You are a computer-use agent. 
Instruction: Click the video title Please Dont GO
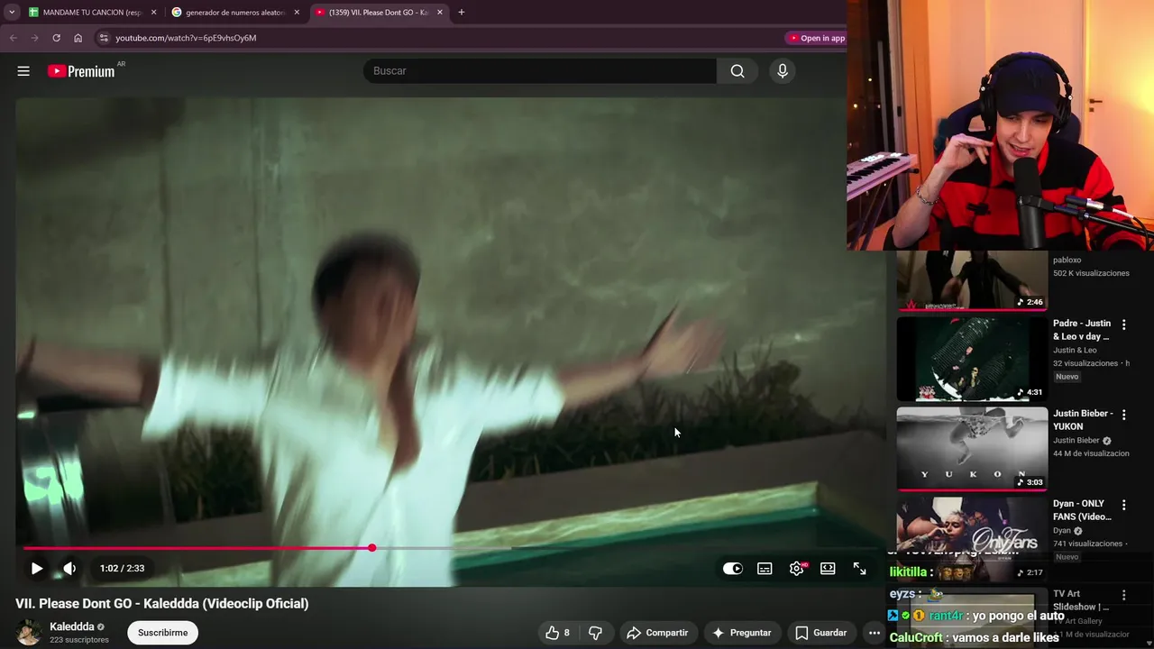(162, 604)
